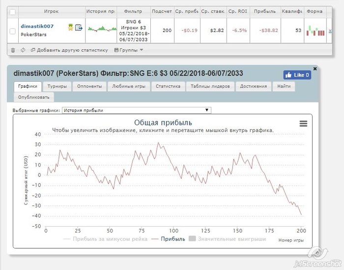Sort by the Фильтр column header

(x=133, y=11)
